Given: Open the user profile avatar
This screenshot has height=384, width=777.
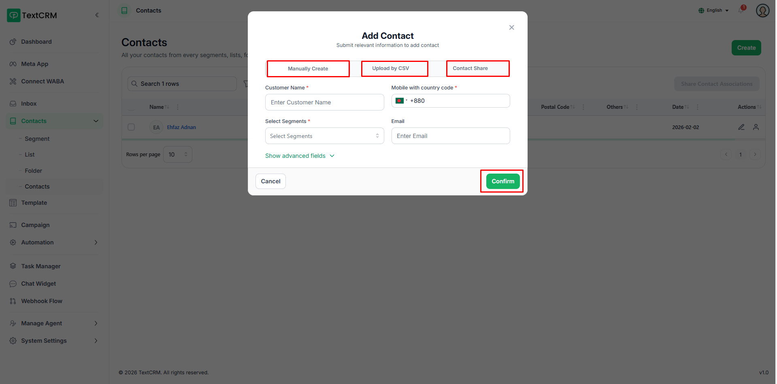Looking at the screenshot, I should click(762, 11).
